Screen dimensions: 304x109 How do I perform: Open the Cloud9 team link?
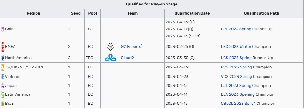[x=127, y=58]
